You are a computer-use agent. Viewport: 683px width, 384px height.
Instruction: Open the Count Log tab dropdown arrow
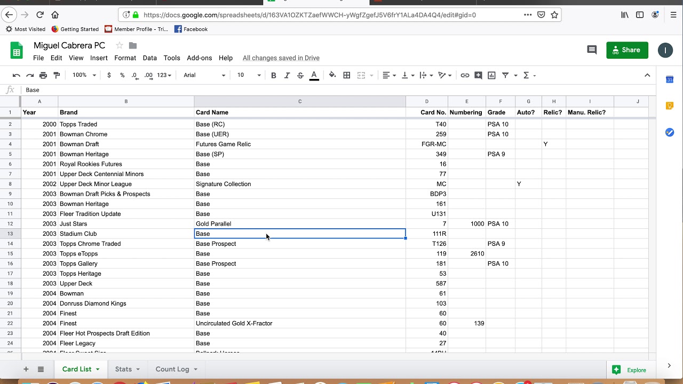195,369
